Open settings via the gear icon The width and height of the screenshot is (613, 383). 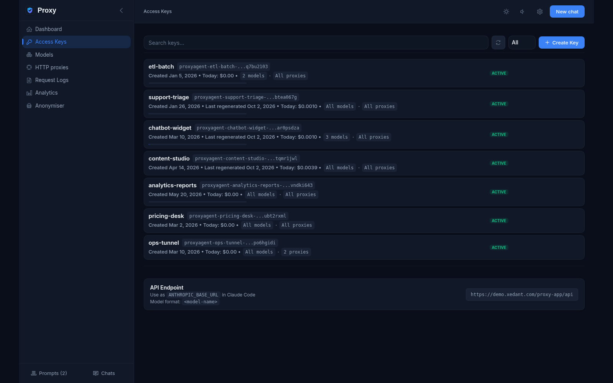point(540,11)
